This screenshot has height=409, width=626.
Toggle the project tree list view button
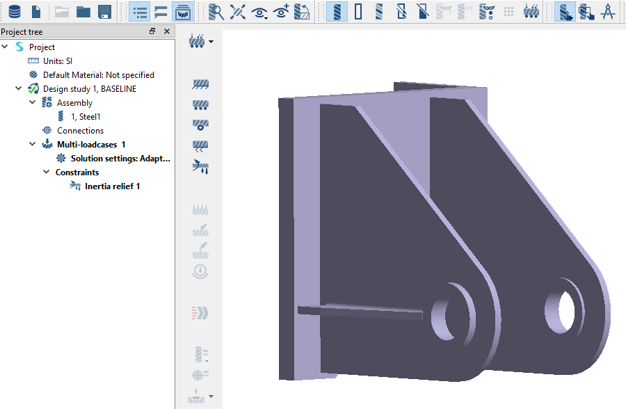tap(141, 12)
